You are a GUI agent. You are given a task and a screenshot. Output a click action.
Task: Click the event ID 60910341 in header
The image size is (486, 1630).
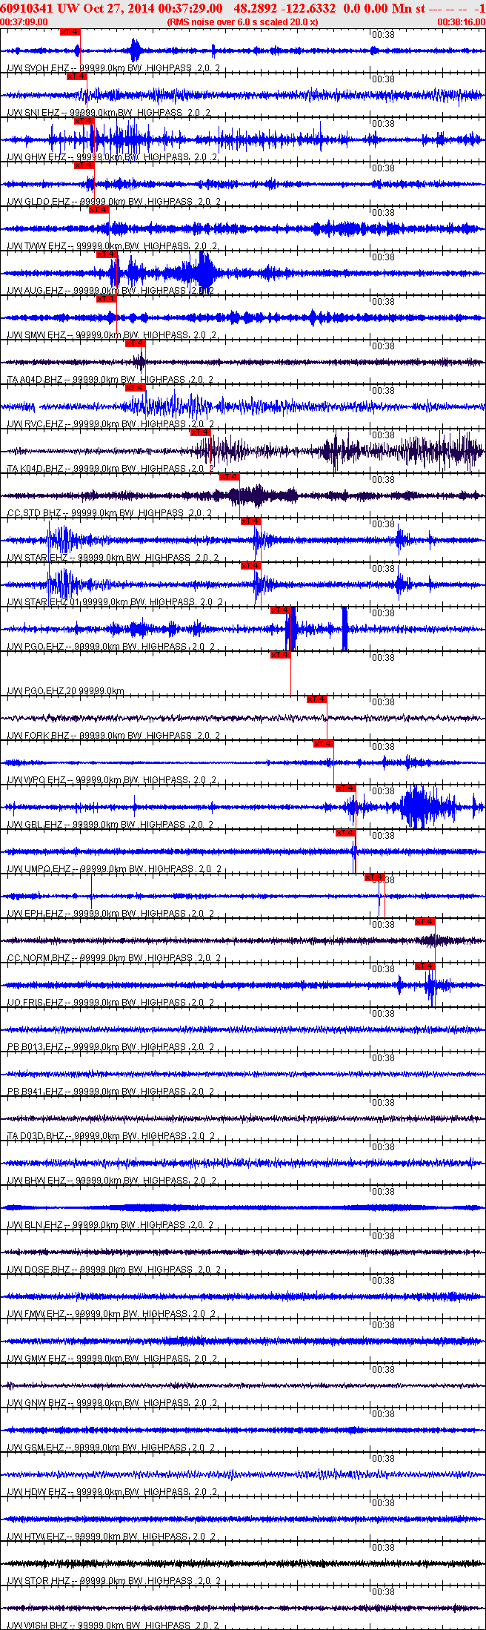(x=27, y=8)
